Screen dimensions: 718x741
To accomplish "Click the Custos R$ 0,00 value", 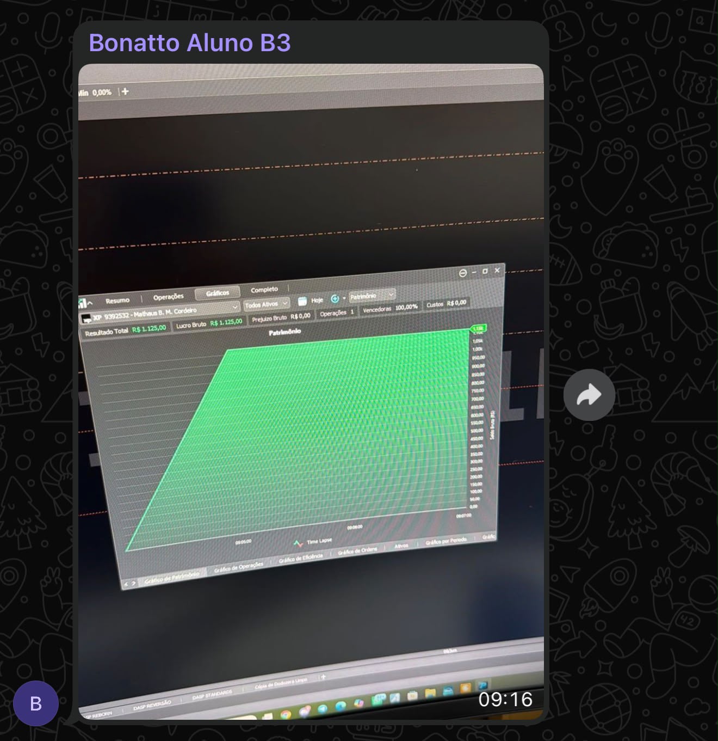I will (x=456, y=303).
